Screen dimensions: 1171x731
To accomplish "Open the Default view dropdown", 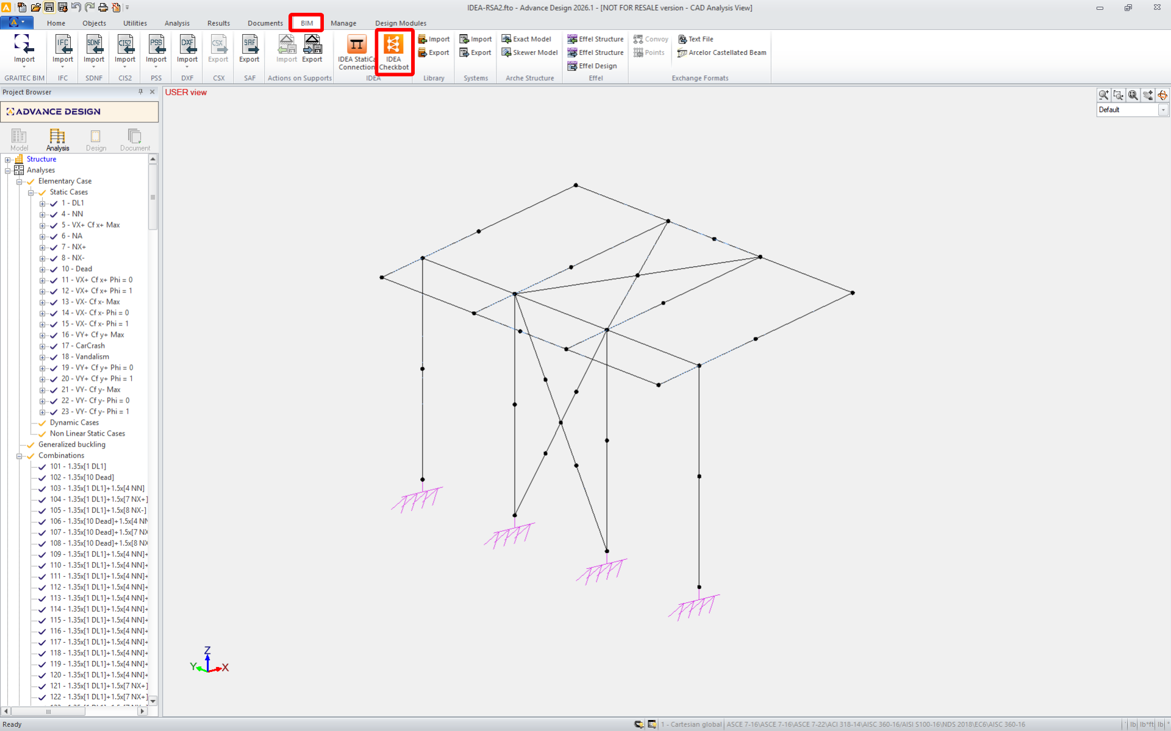I will tap(1163, 110).
